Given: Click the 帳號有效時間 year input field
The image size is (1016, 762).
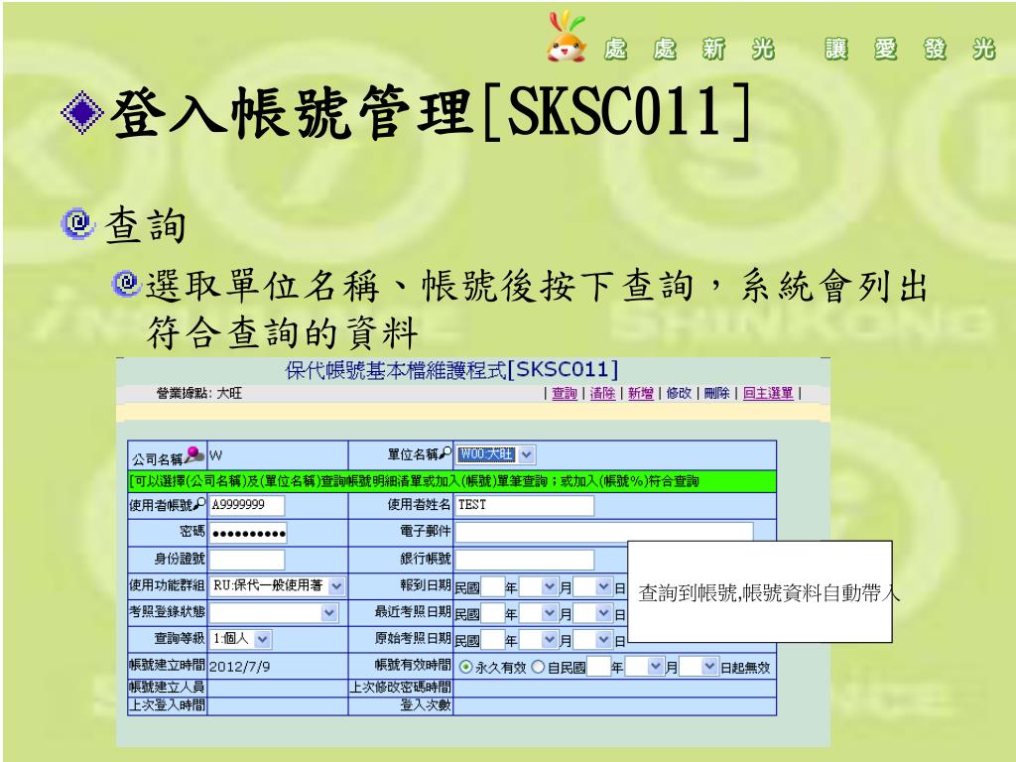Looking at the screenshot, I should (x=598, y=666).
